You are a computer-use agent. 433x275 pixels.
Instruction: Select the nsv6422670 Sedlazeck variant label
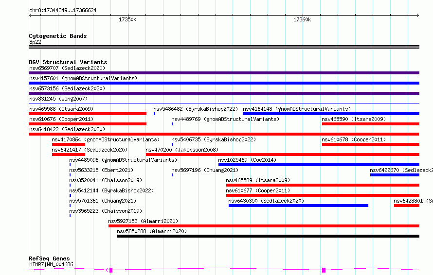click(x=401, y=170)
